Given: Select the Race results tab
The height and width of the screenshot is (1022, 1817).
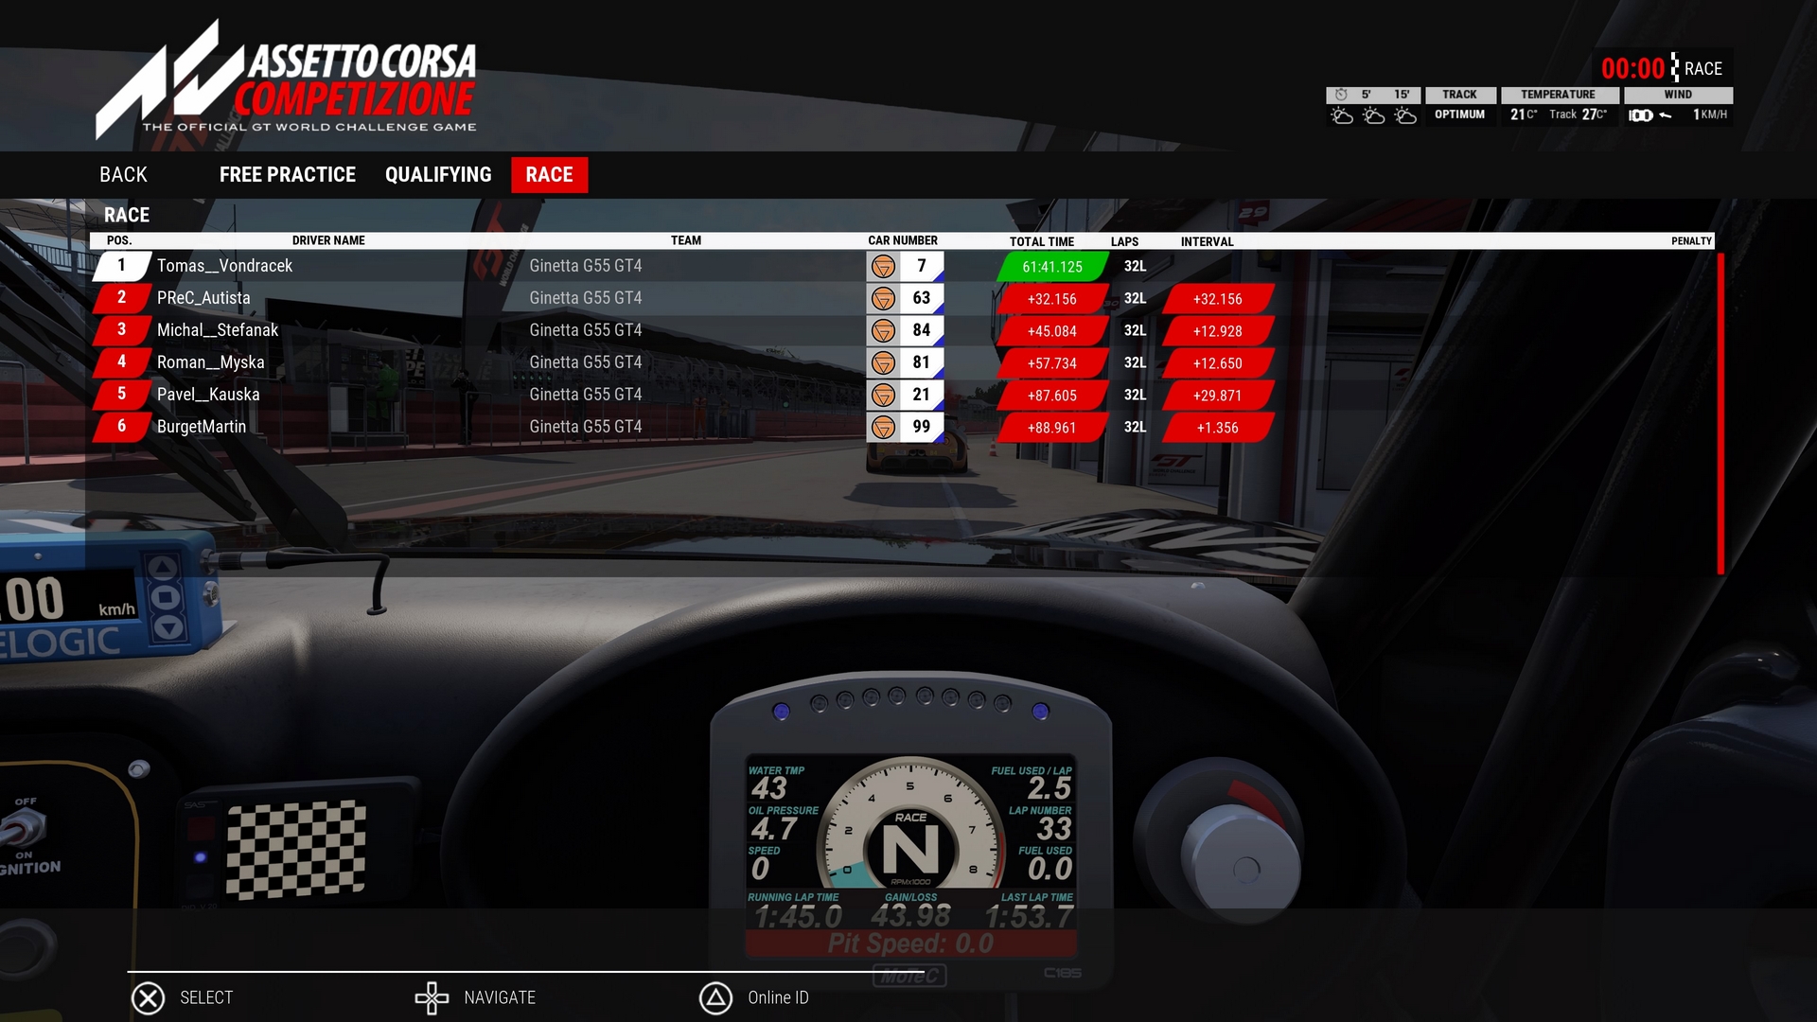Looking at the screenshot, I should 549,175.
